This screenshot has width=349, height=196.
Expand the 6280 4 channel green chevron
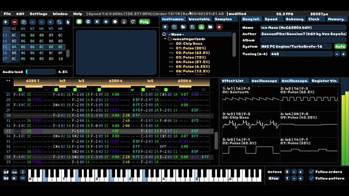point(132,90)
